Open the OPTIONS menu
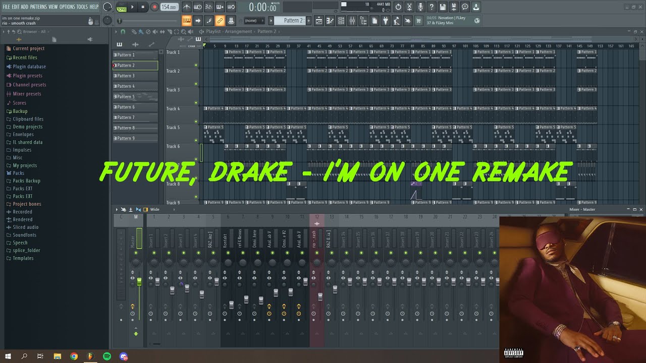This screenshot has height=363, width=646. pyautogui.click(x=67, y=7)
